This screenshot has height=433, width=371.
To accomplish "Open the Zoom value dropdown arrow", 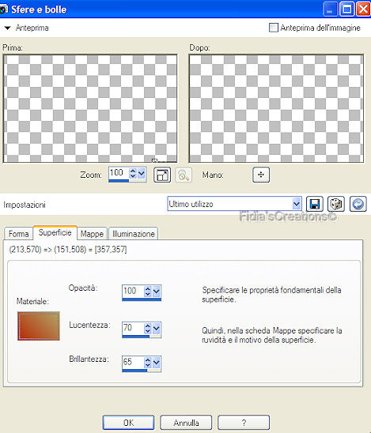I will [x=142, y=173].
